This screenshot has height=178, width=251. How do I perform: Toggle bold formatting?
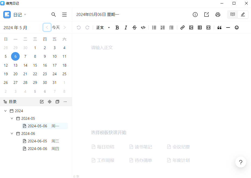117,27
